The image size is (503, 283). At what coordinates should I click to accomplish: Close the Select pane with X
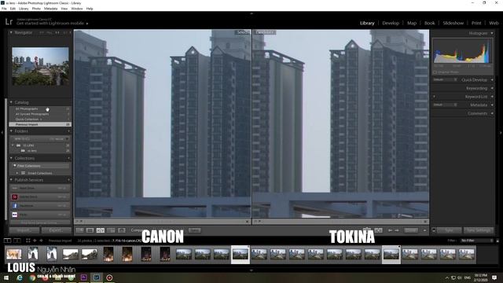247,222
